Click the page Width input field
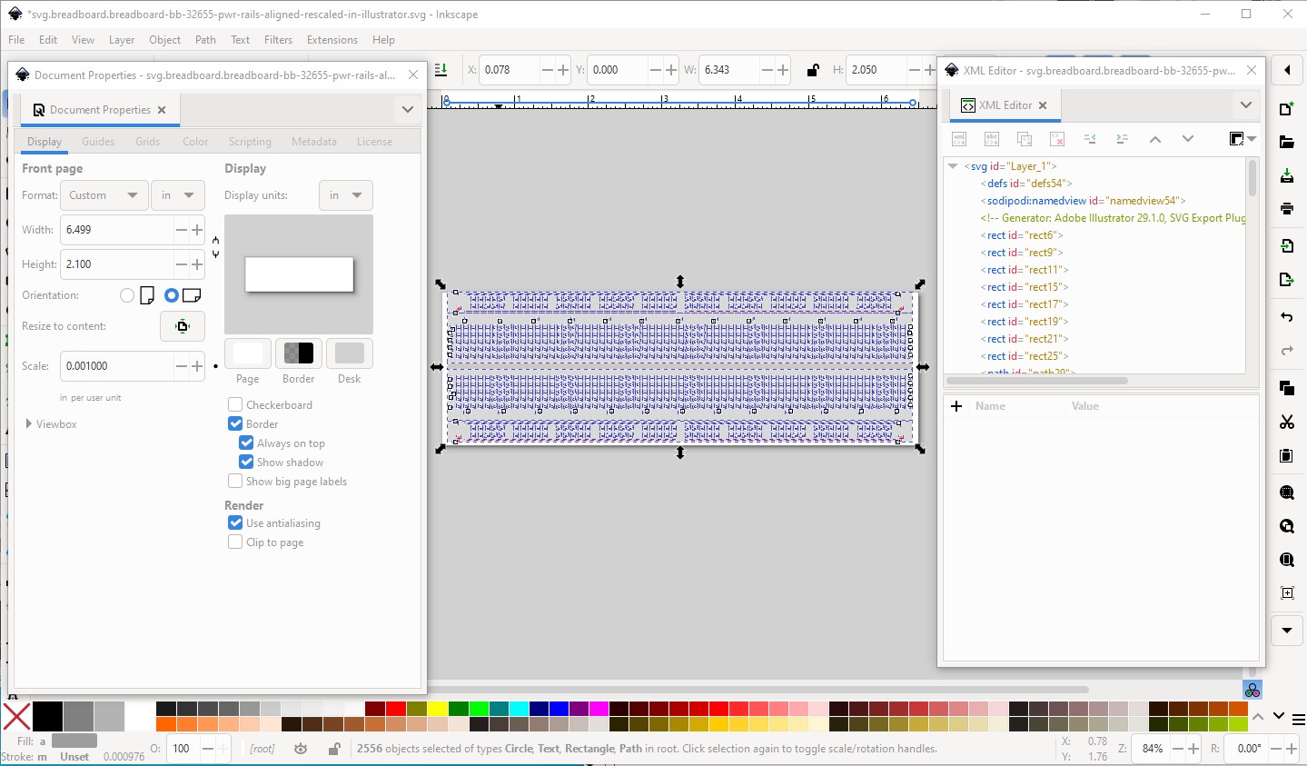The height and width of the screenshot is (766, 1307). pyautogui.click(x=117, y=230)
